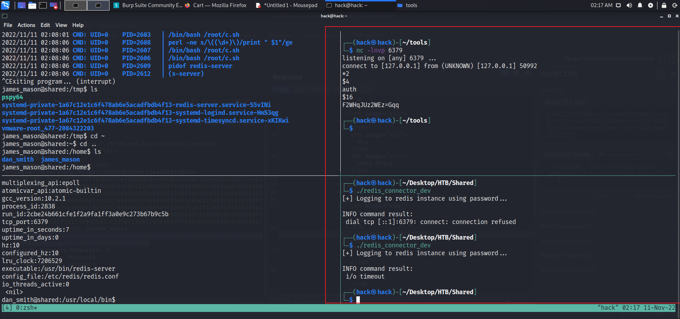Click the show desktop panel icon

(22, 5)
